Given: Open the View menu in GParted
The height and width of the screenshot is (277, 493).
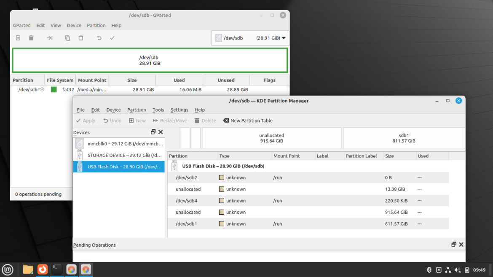Looking at the screenshot, I should pyautogui.click(x=56, y=25).
